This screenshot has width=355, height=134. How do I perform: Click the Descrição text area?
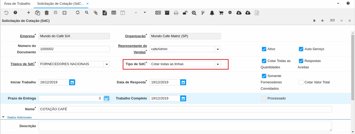[x=185, y=126]
